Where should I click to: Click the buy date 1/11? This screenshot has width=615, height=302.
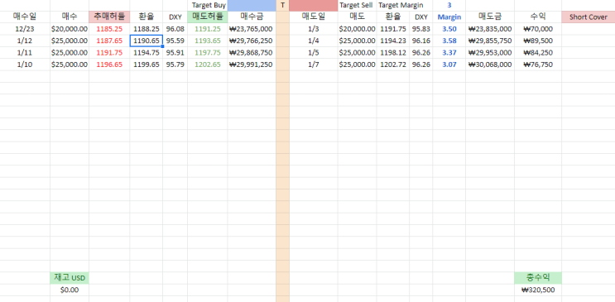coord(25,53)
